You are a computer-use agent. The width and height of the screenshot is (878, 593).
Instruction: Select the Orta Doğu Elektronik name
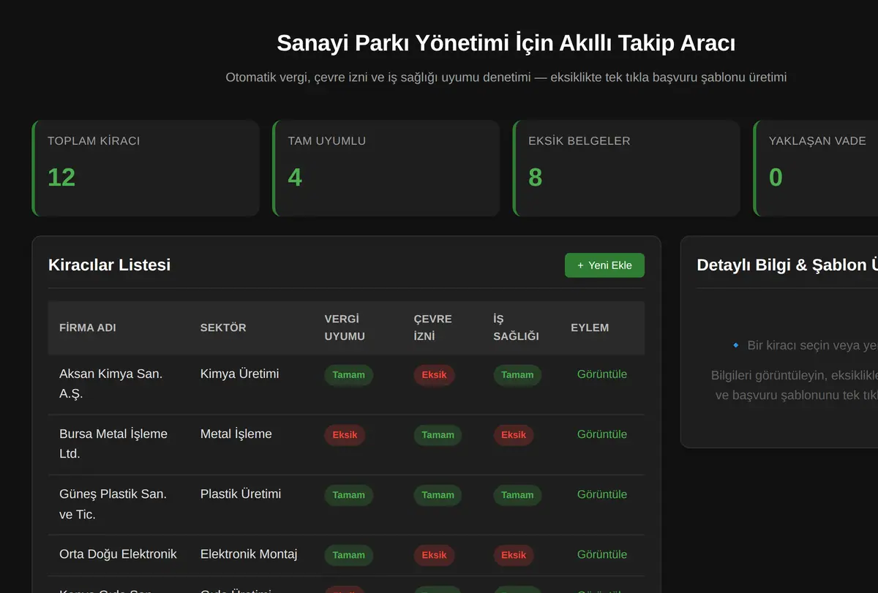pos(118,554)
